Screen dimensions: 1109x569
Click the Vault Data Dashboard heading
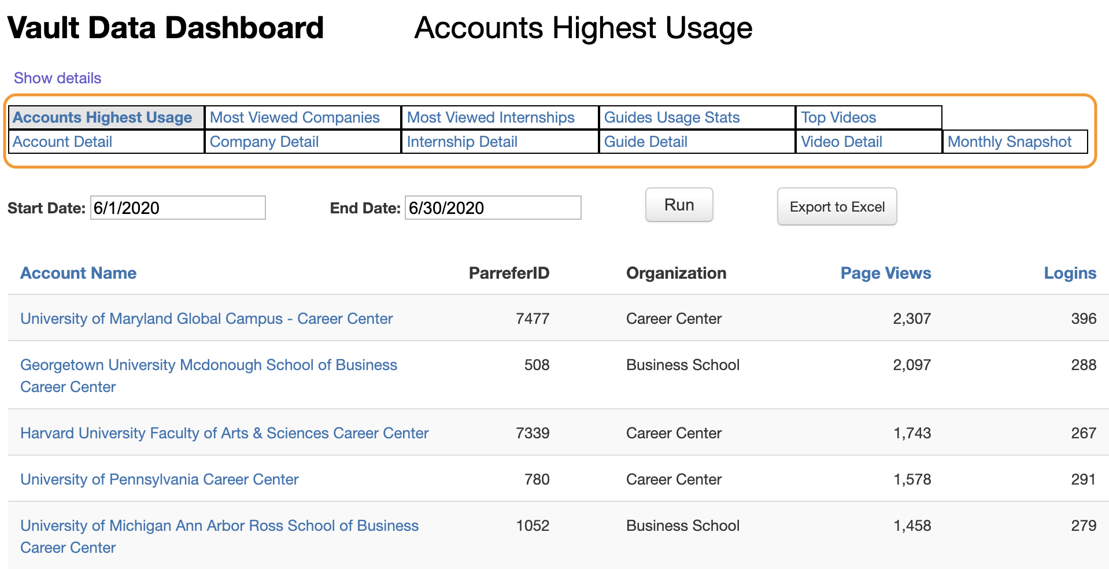click(x=165, y=28)
